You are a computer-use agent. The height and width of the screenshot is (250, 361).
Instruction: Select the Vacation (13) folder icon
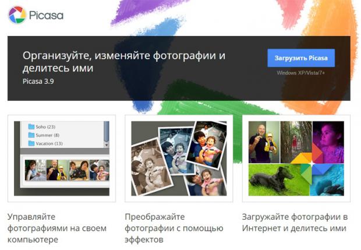[x=31, y=143]
